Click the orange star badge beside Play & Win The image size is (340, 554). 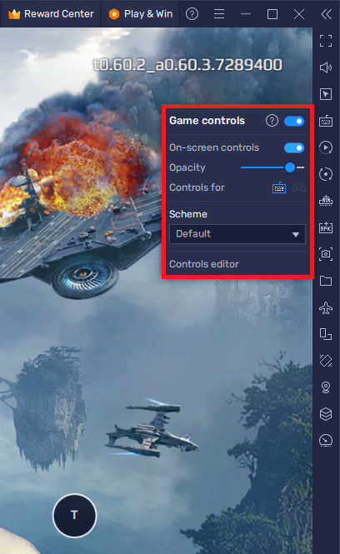[x=114, y=14]
